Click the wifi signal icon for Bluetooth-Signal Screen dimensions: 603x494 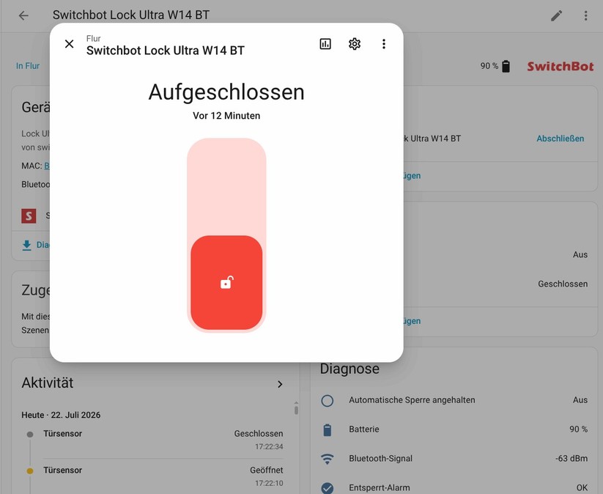(x=328, y=459)
